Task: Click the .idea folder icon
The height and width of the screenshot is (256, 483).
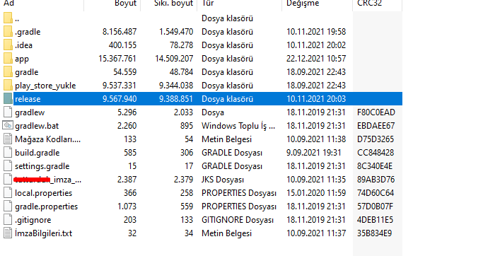Action: tap(8, 45)
